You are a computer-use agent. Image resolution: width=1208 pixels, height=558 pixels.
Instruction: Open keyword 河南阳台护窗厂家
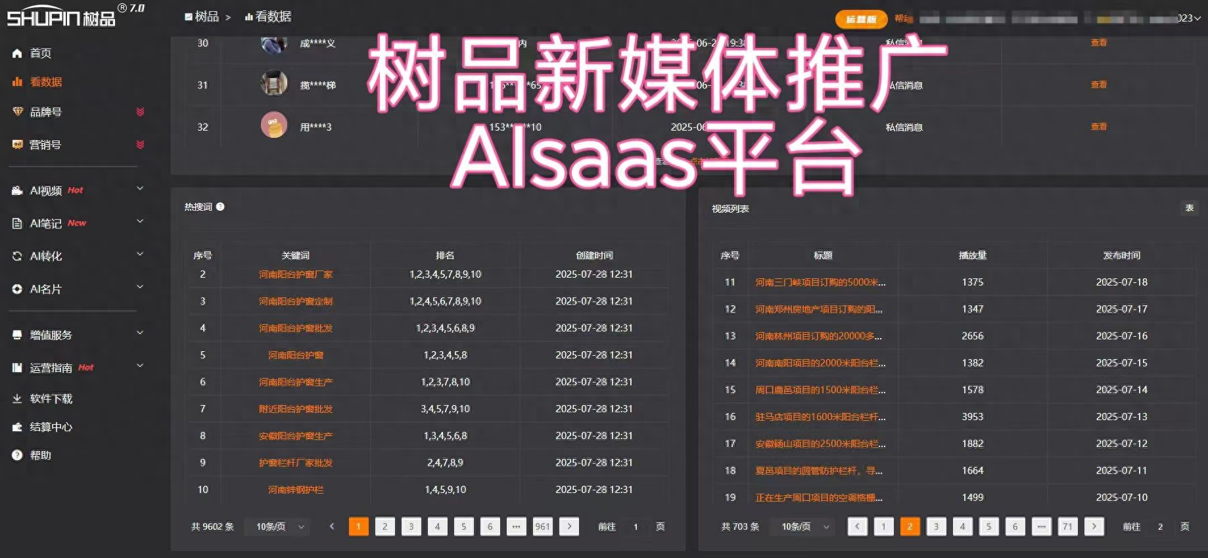296,274
